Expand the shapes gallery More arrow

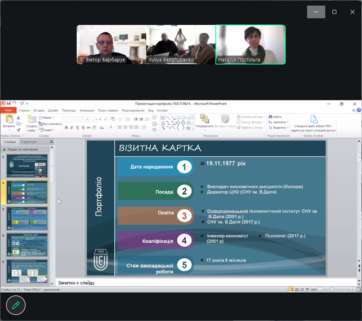[193, 128]
